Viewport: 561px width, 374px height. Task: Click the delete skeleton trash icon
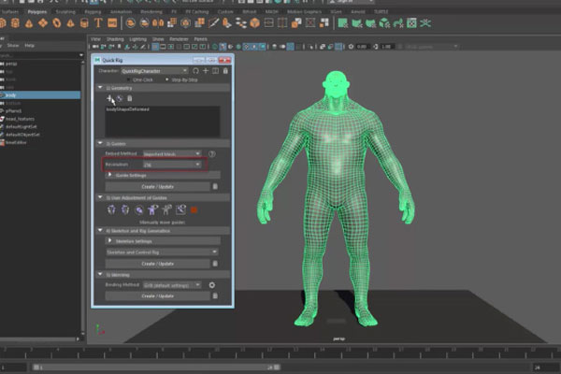[216, 264]
